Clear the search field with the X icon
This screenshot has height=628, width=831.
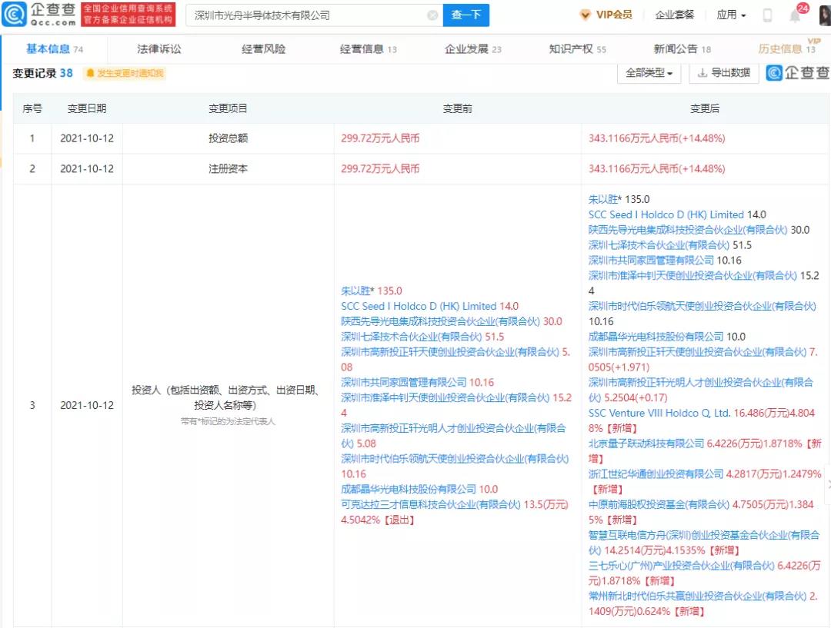432,15
